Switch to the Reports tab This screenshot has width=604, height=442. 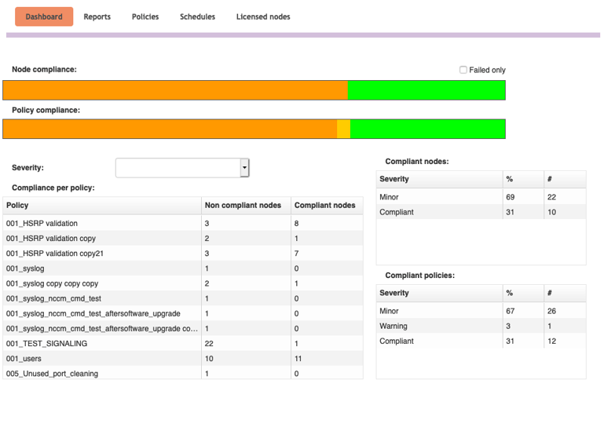pyautogui.click(x=97, y=16)
